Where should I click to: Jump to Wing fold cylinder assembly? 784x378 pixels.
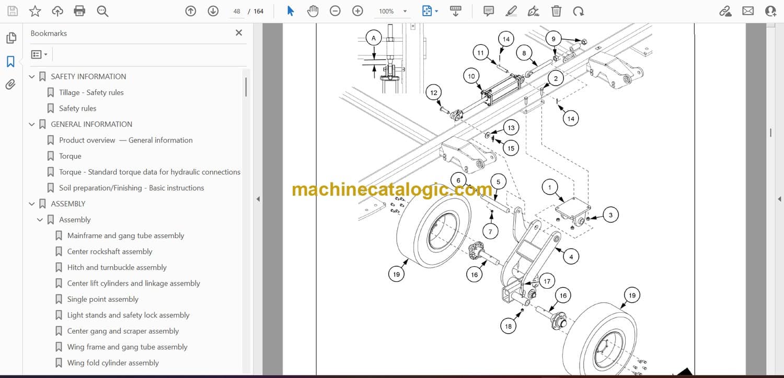[113, 363]
